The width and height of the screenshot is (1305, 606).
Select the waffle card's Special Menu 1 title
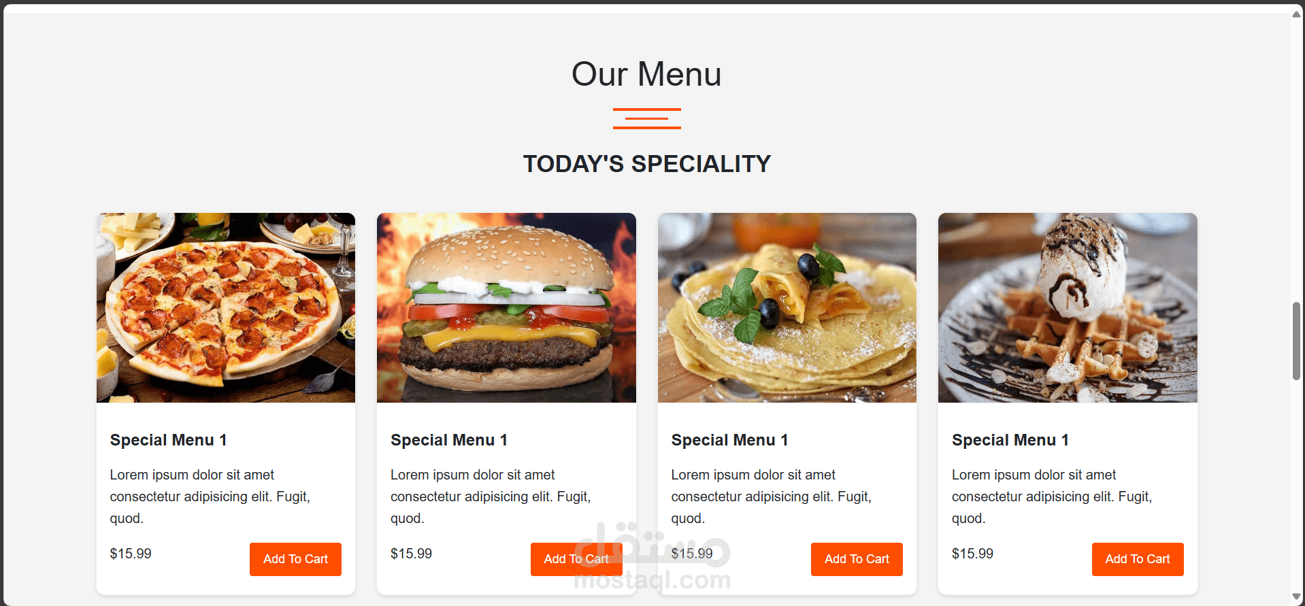point(1010,440)
